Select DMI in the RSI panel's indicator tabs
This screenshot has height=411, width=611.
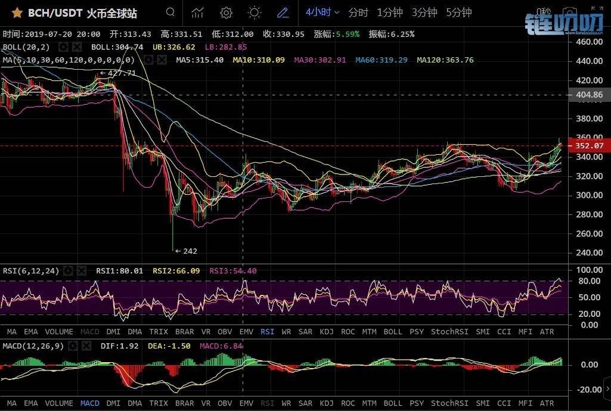[x=113, y=332]
